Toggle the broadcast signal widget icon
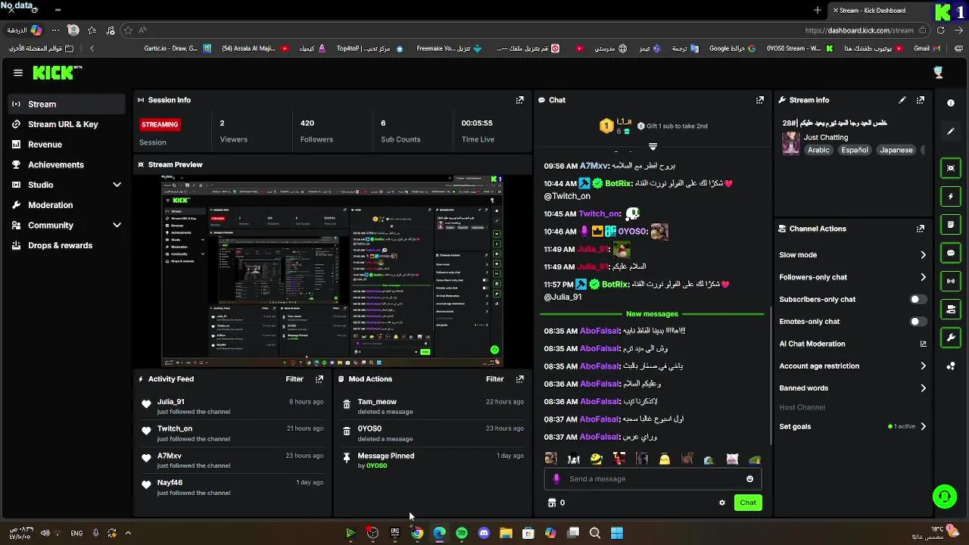 coord(951,281)
